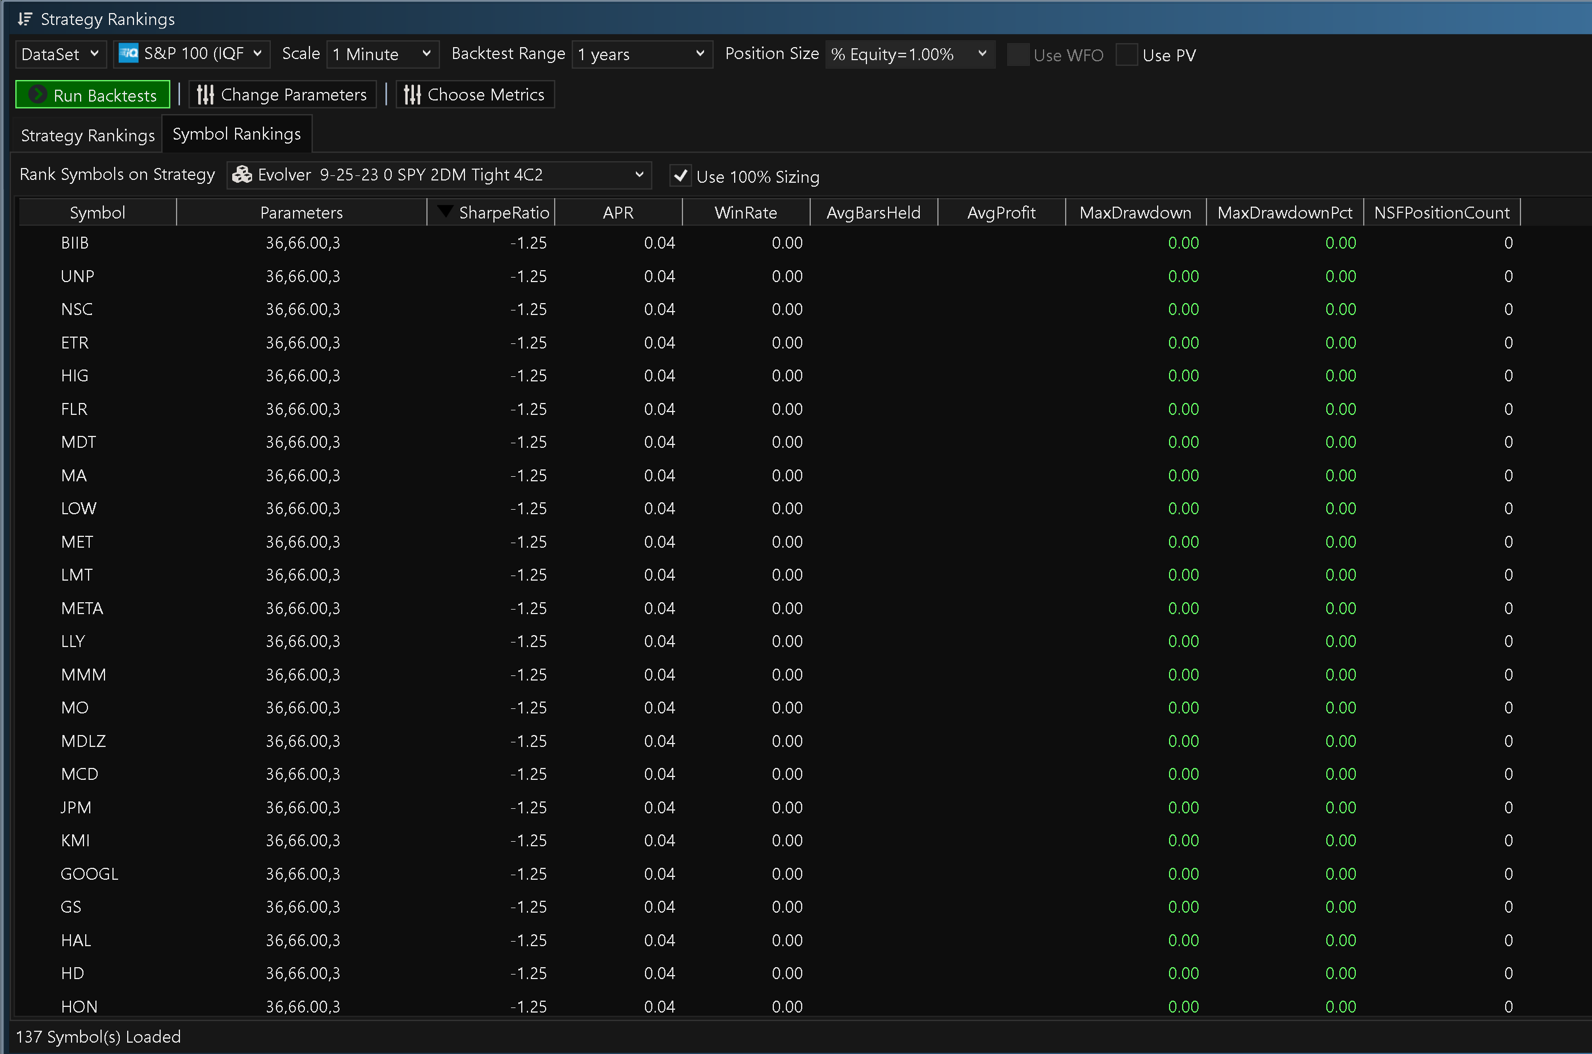Enable the Use WFO checkbox
Viewport: 1592px width, 1054px height.
[1019, 54]
